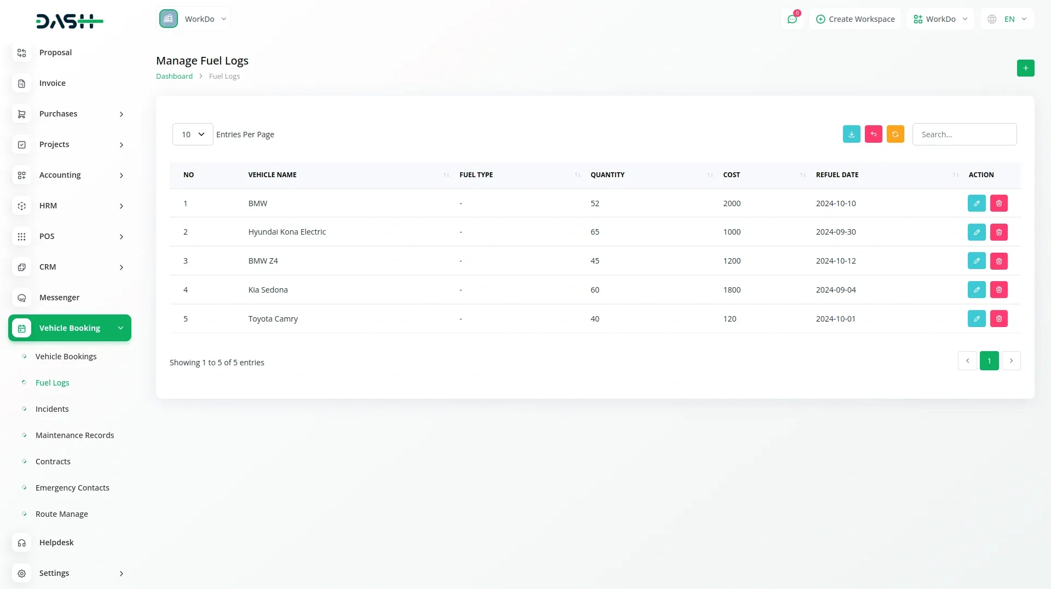The width and height of the screenshot is (1051, 589).
Task: Expand the Accounting menu section
Action: tap(60, 175)
